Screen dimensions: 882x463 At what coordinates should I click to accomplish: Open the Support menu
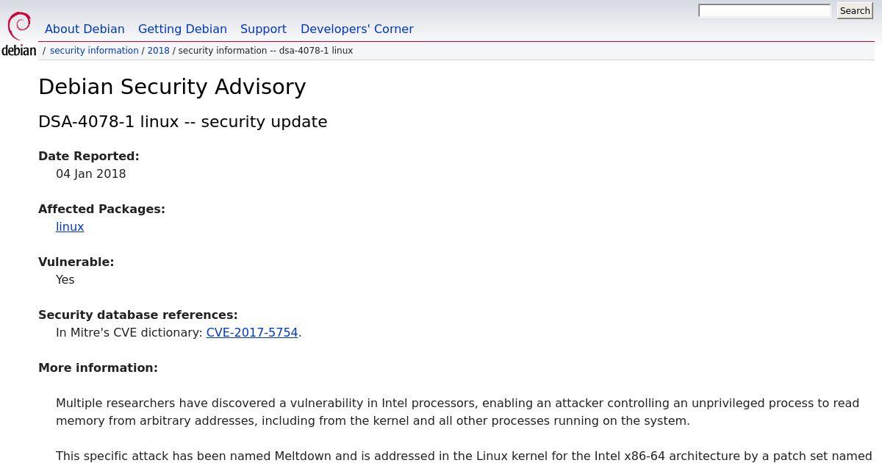263,29
